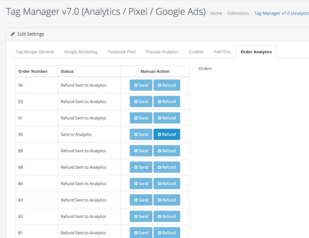Screen dimensions: 309x238
Task: Open the Tag Manger General tab
Action: pyautogui.click(x=35, y=52)
